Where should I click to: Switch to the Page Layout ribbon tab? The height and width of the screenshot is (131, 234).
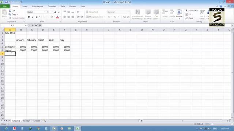point(37,7)
